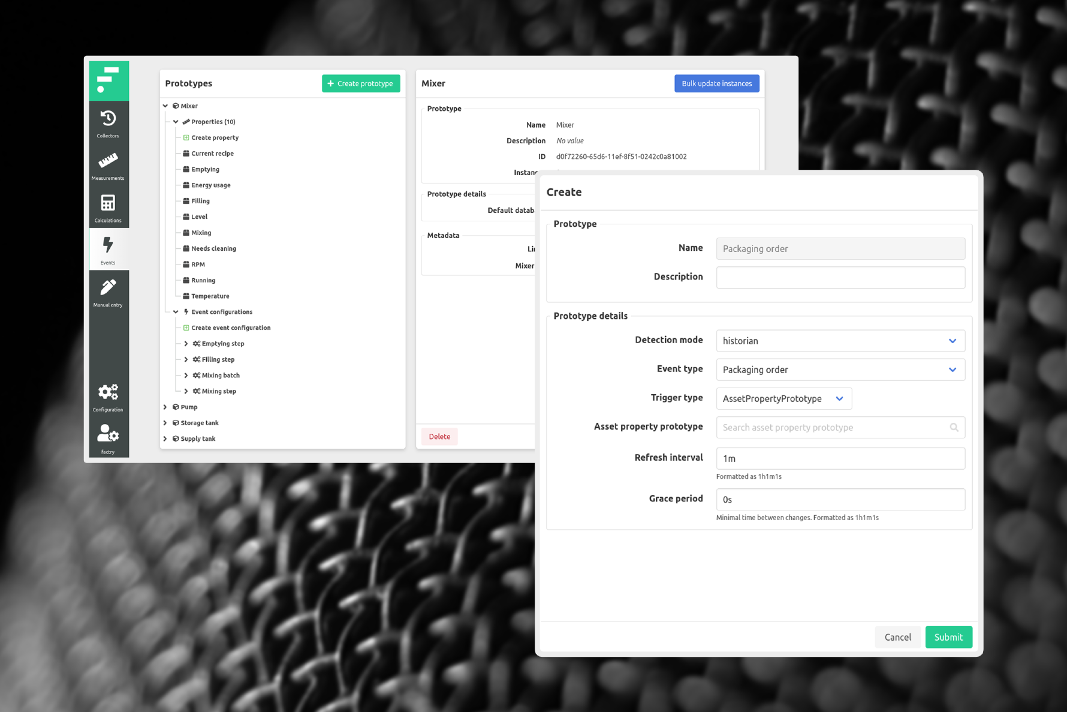Select the Running property
This screenshot has height=712, width=1067.
pos(203,280)
